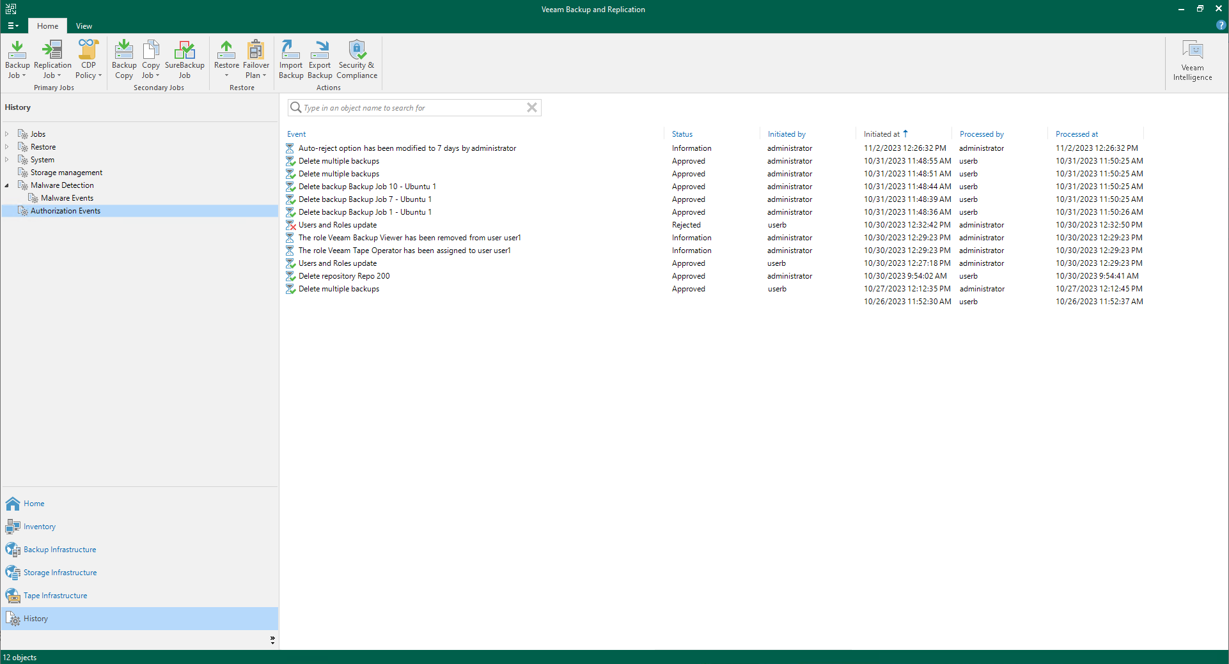Open the Replication Job ribbon button
This screenshot has height=664, width=1229.
[x=52, y=59]
